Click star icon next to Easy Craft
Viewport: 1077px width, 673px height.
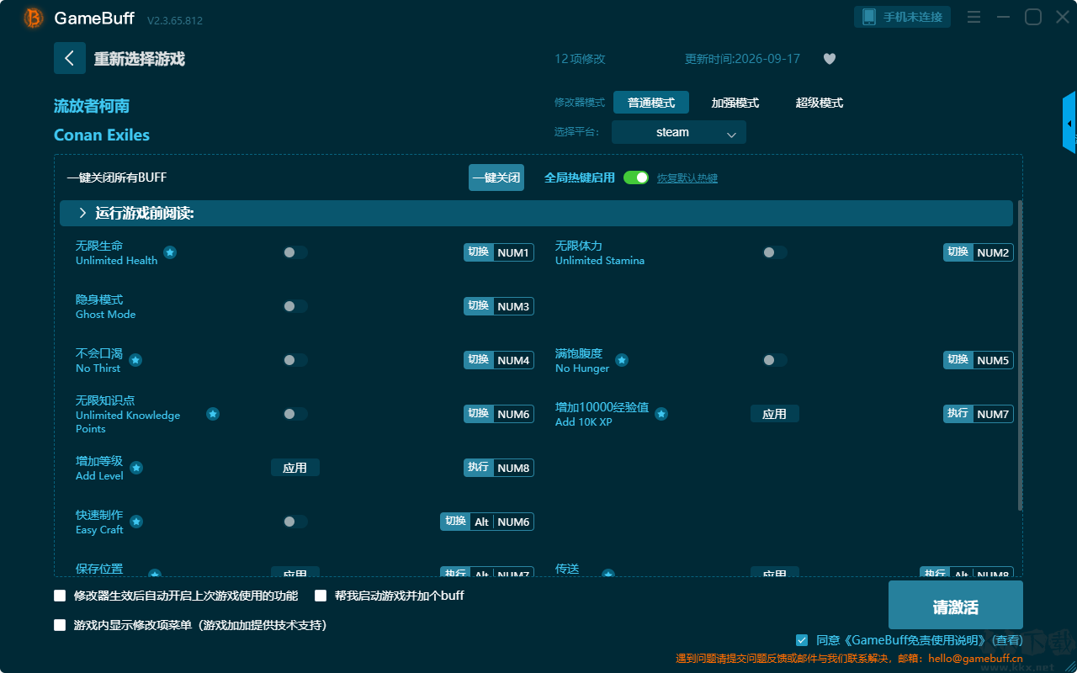click(136, 522)
